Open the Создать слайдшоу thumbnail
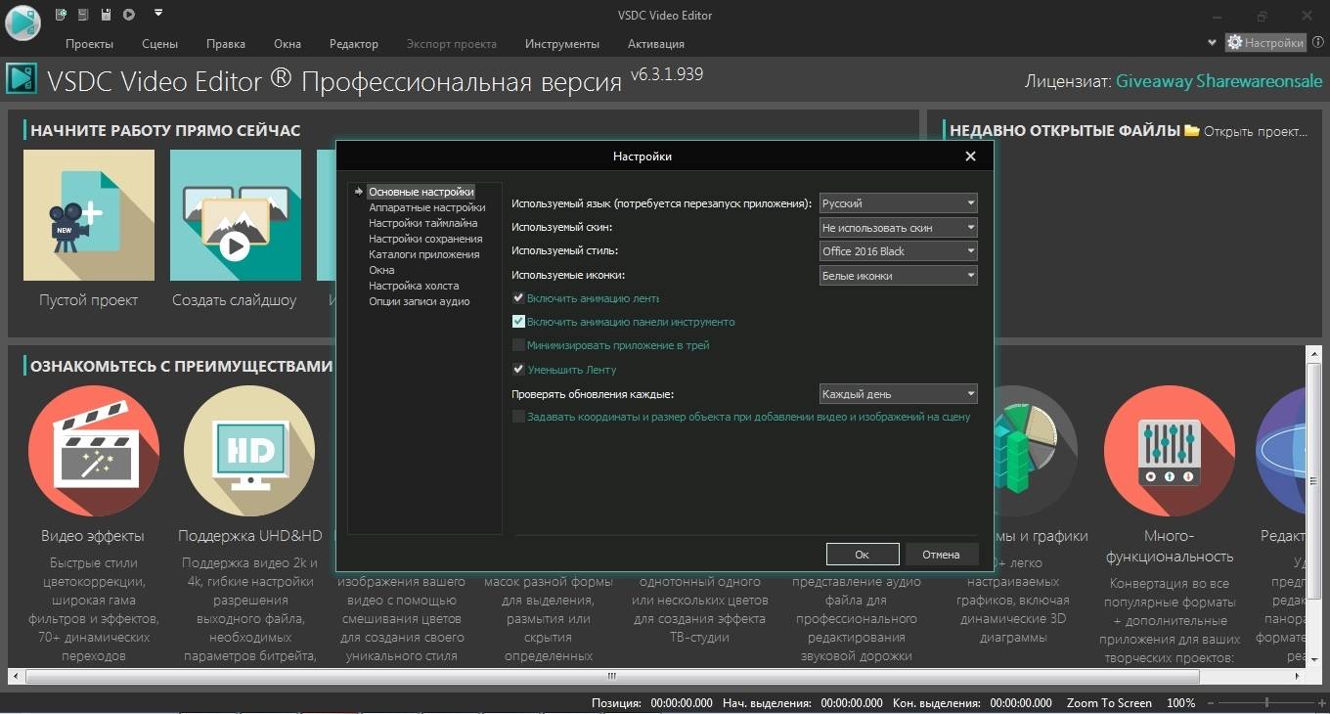 pos(236,215)
